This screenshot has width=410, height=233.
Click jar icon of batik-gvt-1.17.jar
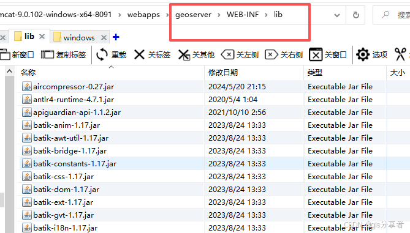[x=27, y=215]
